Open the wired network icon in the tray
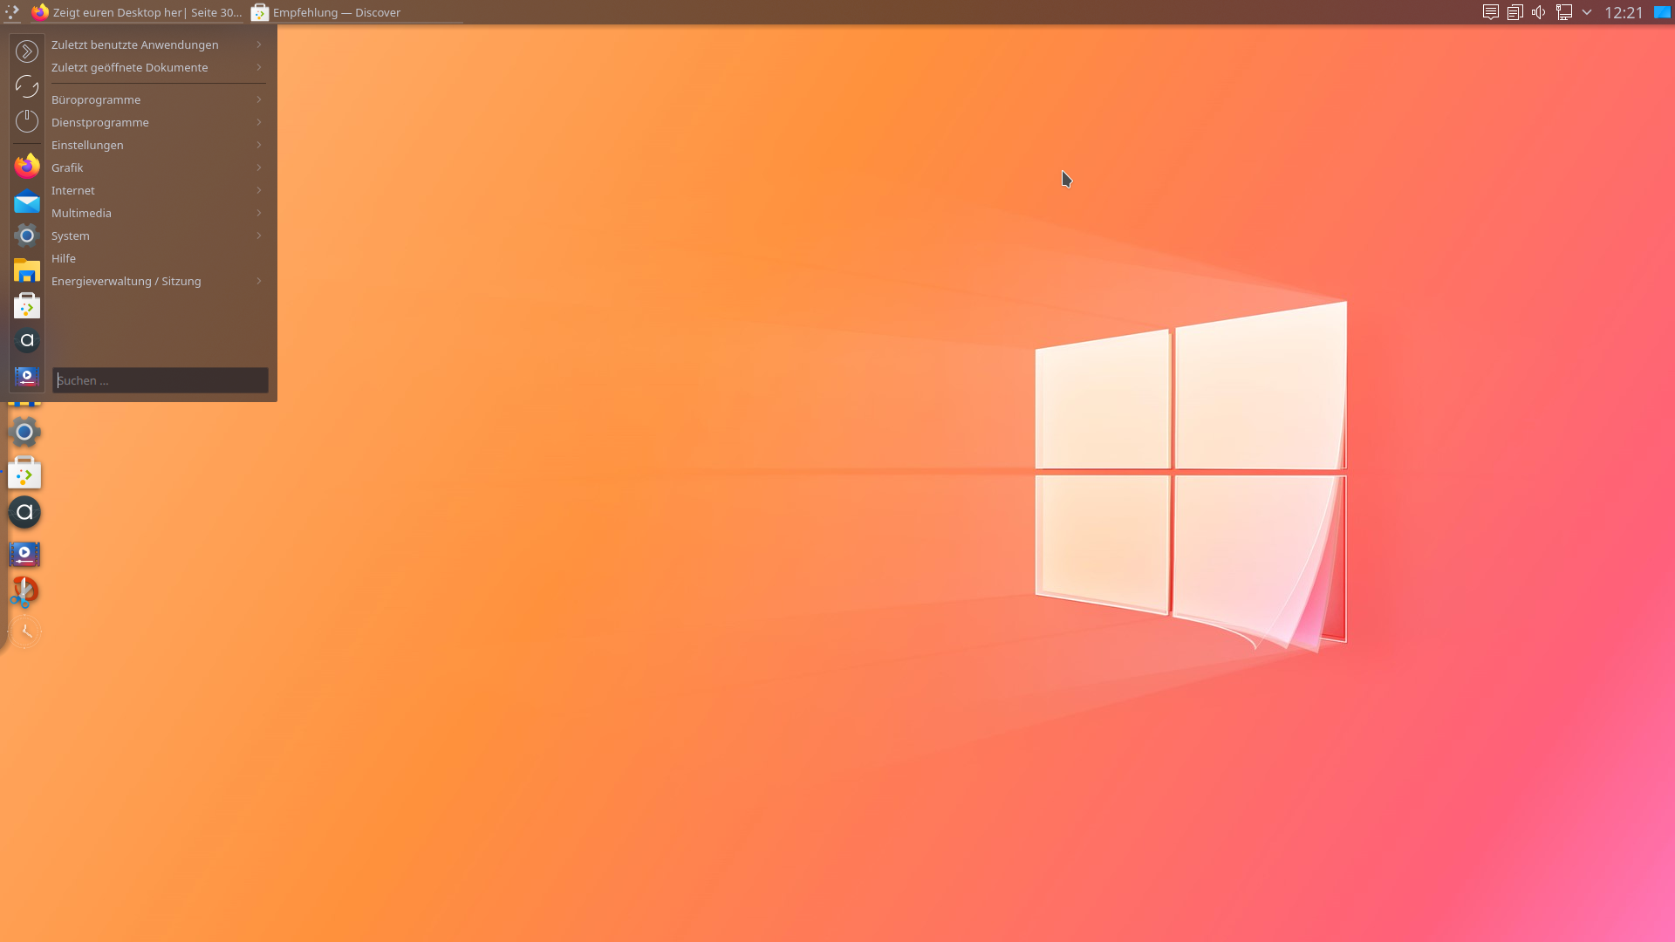The width and height of the screenshot is (1675, 942). [1564, 12]
